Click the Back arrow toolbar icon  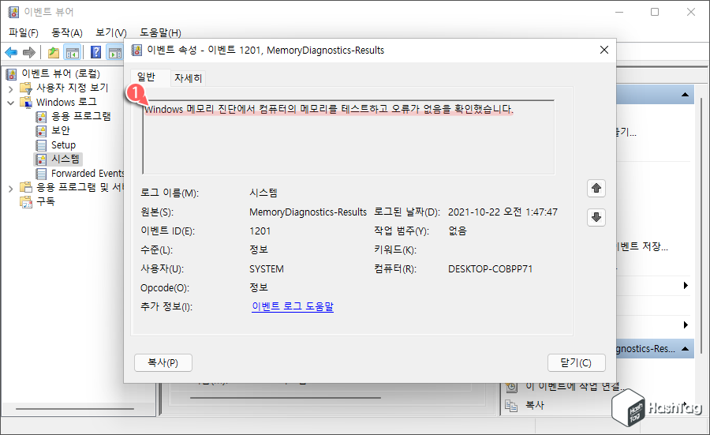(x=11, y=53)
